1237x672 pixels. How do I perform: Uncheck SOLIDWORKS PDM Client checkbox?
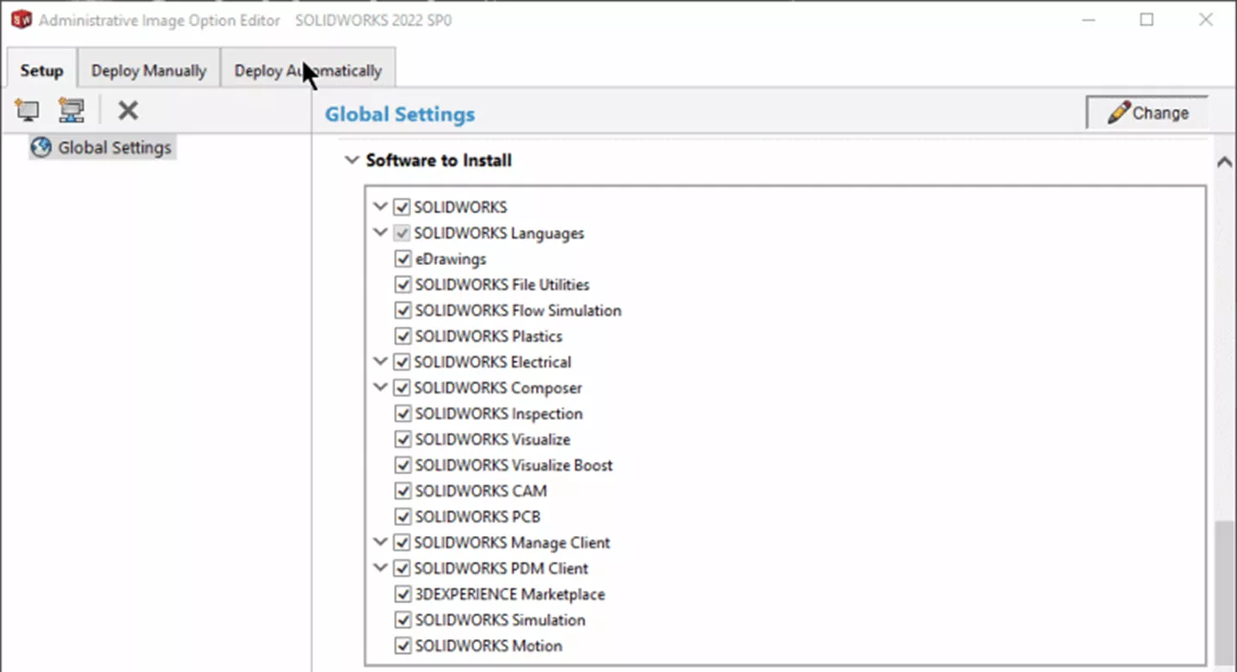pyautogui.click(x=402, y=569)
